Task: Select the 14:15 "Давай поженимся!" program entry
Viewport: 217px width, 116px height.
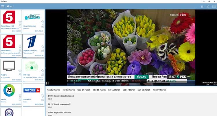Action: (131, 106)
